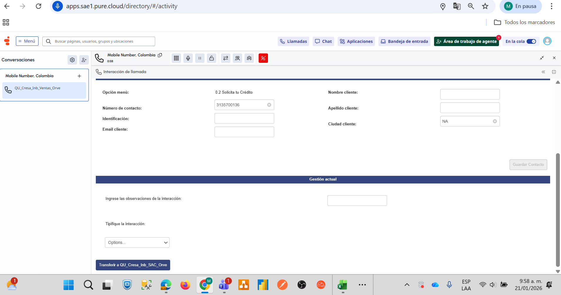Click the Nombre cliente input field
The height and width of the screenshot is (295, 561).
[x=470, y=94]
